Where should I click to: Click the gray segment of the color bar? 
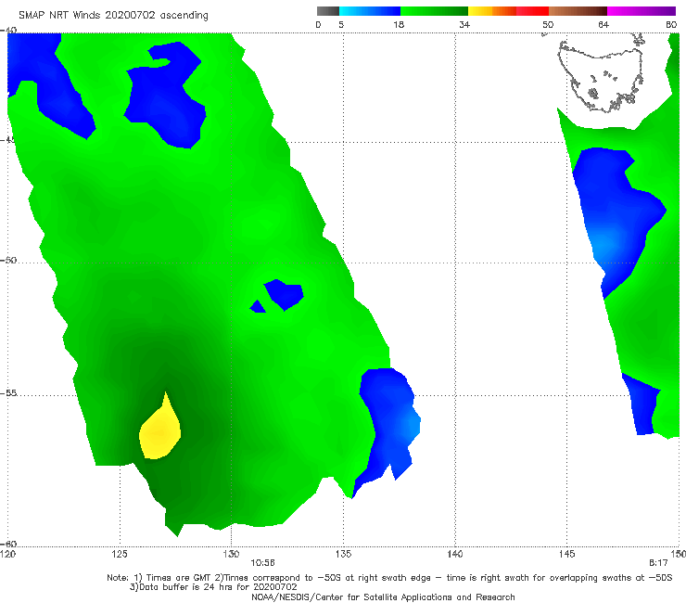[x=328, y=11]
